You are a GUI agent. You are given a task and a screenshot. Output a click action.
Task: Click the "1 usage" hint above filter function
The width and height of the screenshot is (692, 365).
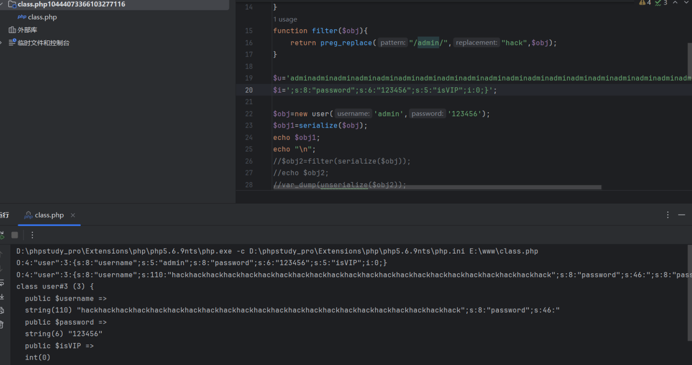285,19
